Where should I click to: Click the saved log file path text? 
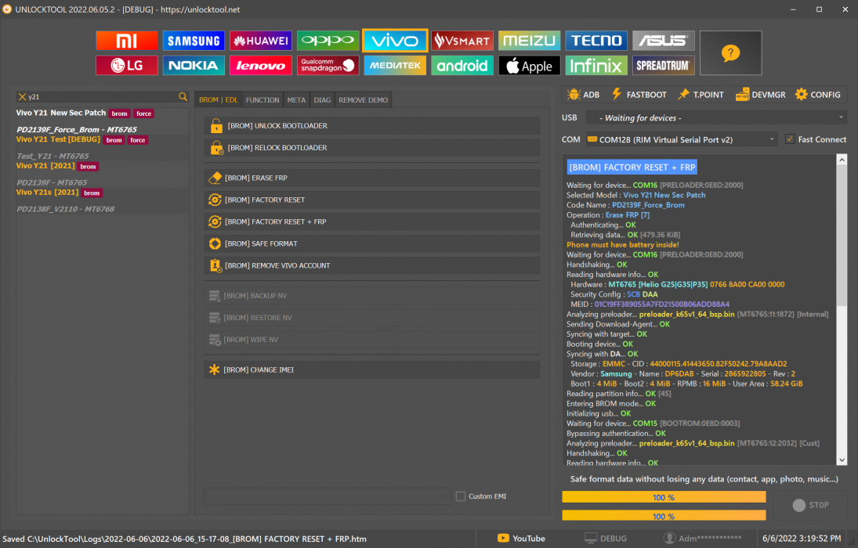point(184,539)
